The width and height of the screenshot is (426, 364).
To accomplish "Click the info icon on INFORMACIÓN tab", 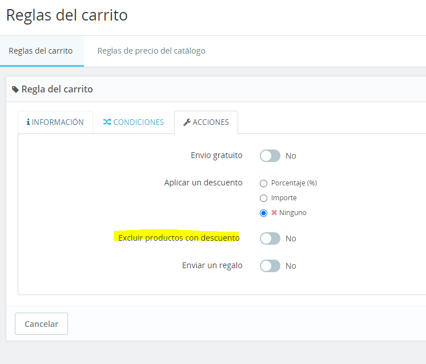I will (28, 122).
